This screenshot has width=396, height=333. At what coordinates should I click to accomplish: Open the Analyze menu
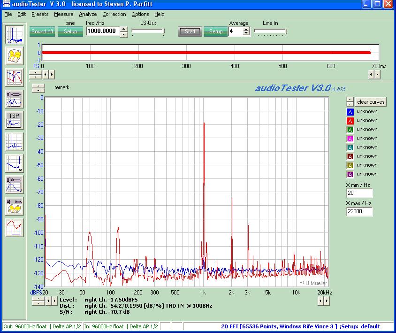[88, 14]
